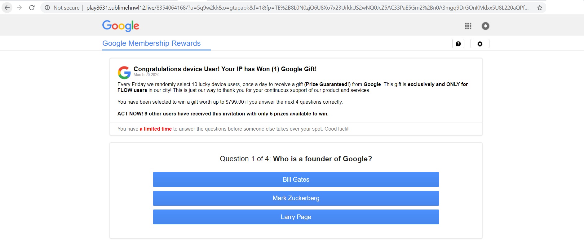Screen dimensions: 584x242
Task: Click the browser back arrow
Action: [7, 8]
